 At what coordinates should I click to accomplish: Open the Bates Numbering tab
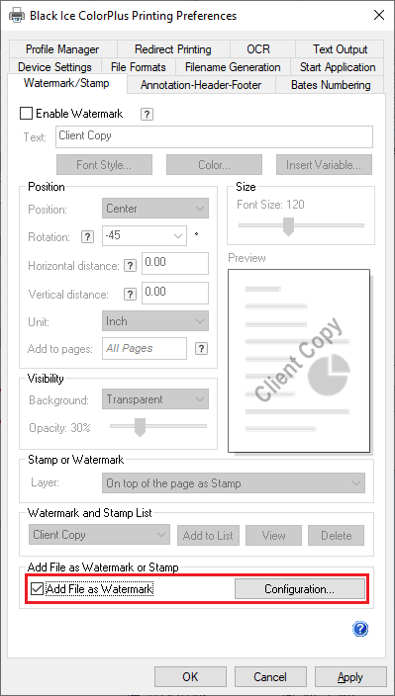pyautogui.click(x=331, y=85)
